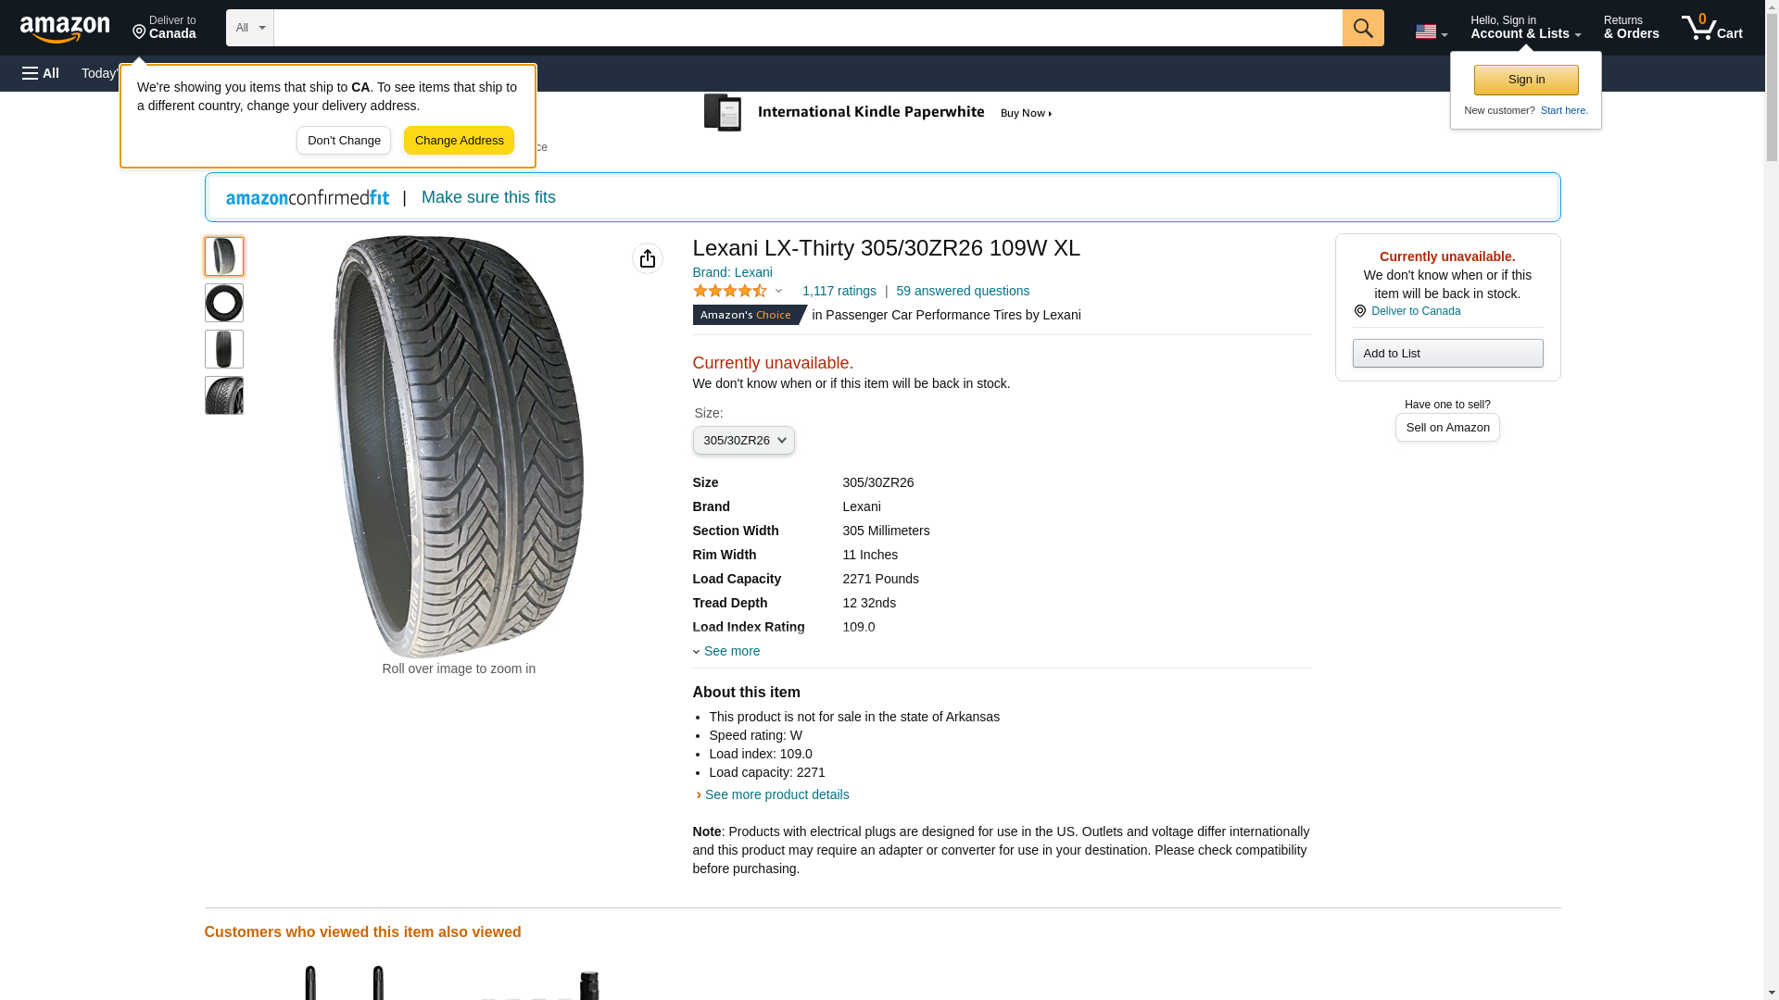Open Returns & Orders
The width and height of the screenshot is (1779, 1000).
pyautogui.click(x=1631, y=28)
